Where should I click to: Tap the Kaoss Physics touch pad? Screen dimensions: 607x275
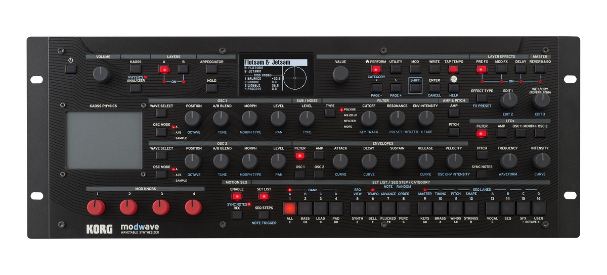point(104,140)
